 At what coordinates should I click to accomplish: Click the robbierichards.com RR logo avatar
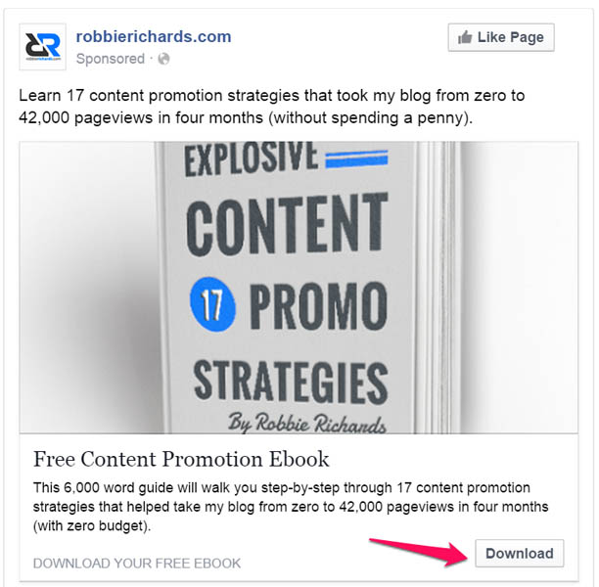(42, 47)
